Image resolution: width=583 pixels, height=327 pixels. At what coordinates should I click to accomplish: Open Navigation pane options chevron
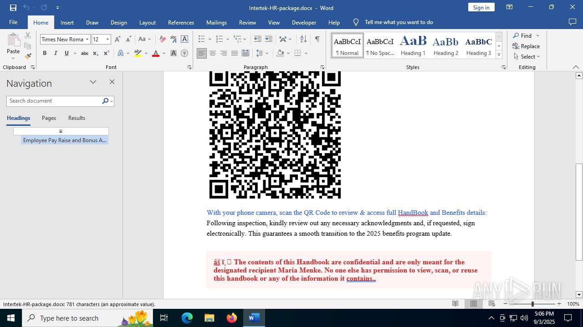93,82
